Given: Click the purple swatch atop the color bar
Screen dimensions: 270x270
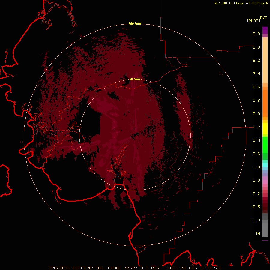Looking at the screenshot, I should 265,30.
